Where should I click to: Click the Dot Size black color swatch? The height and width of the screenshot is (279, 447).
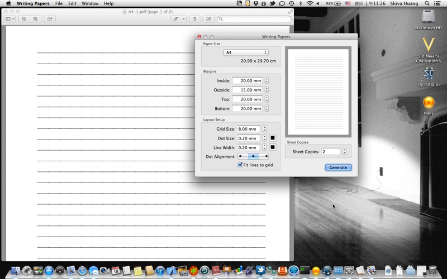click(273, 138)
